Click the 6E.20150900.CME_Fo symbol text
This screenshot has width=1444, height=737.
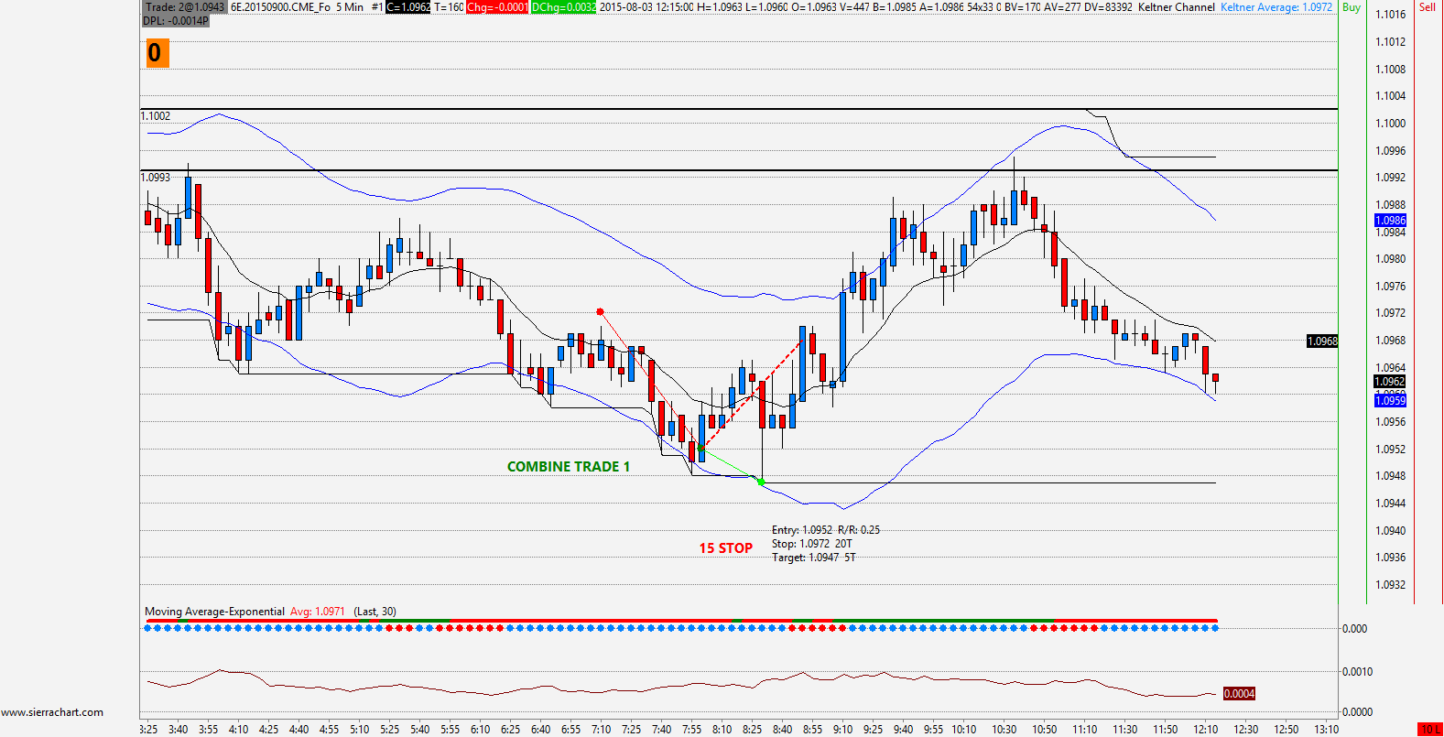[280, 7]
